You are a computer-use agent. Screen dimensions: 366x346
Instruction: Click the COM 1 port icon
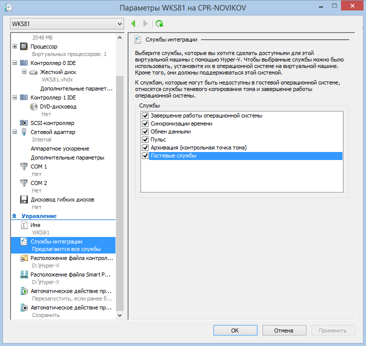click(x=23, y=166)
